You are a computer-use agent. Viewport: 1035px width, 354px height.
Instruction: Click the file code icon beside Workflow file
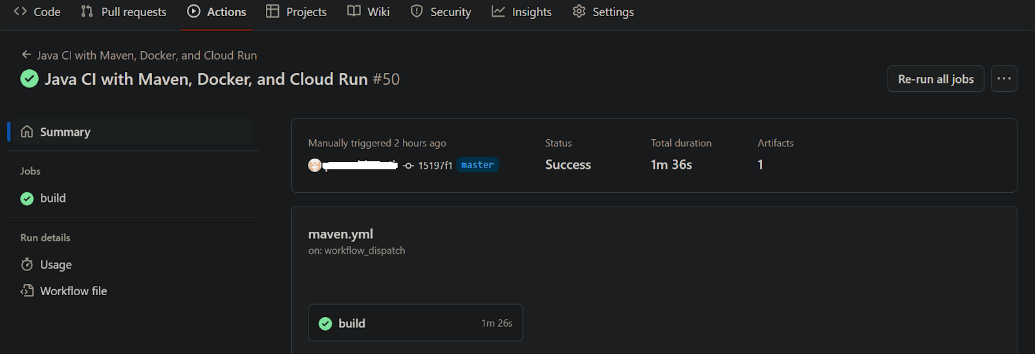click(x=27, y=291)
